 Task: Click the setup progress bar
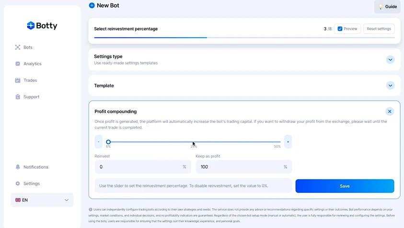click(x=244, y=37)
